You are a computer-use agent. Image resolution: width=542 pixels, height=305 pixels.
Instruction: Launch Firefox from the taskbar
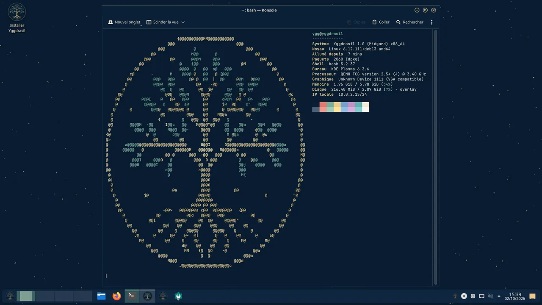[x=116, y=296]
